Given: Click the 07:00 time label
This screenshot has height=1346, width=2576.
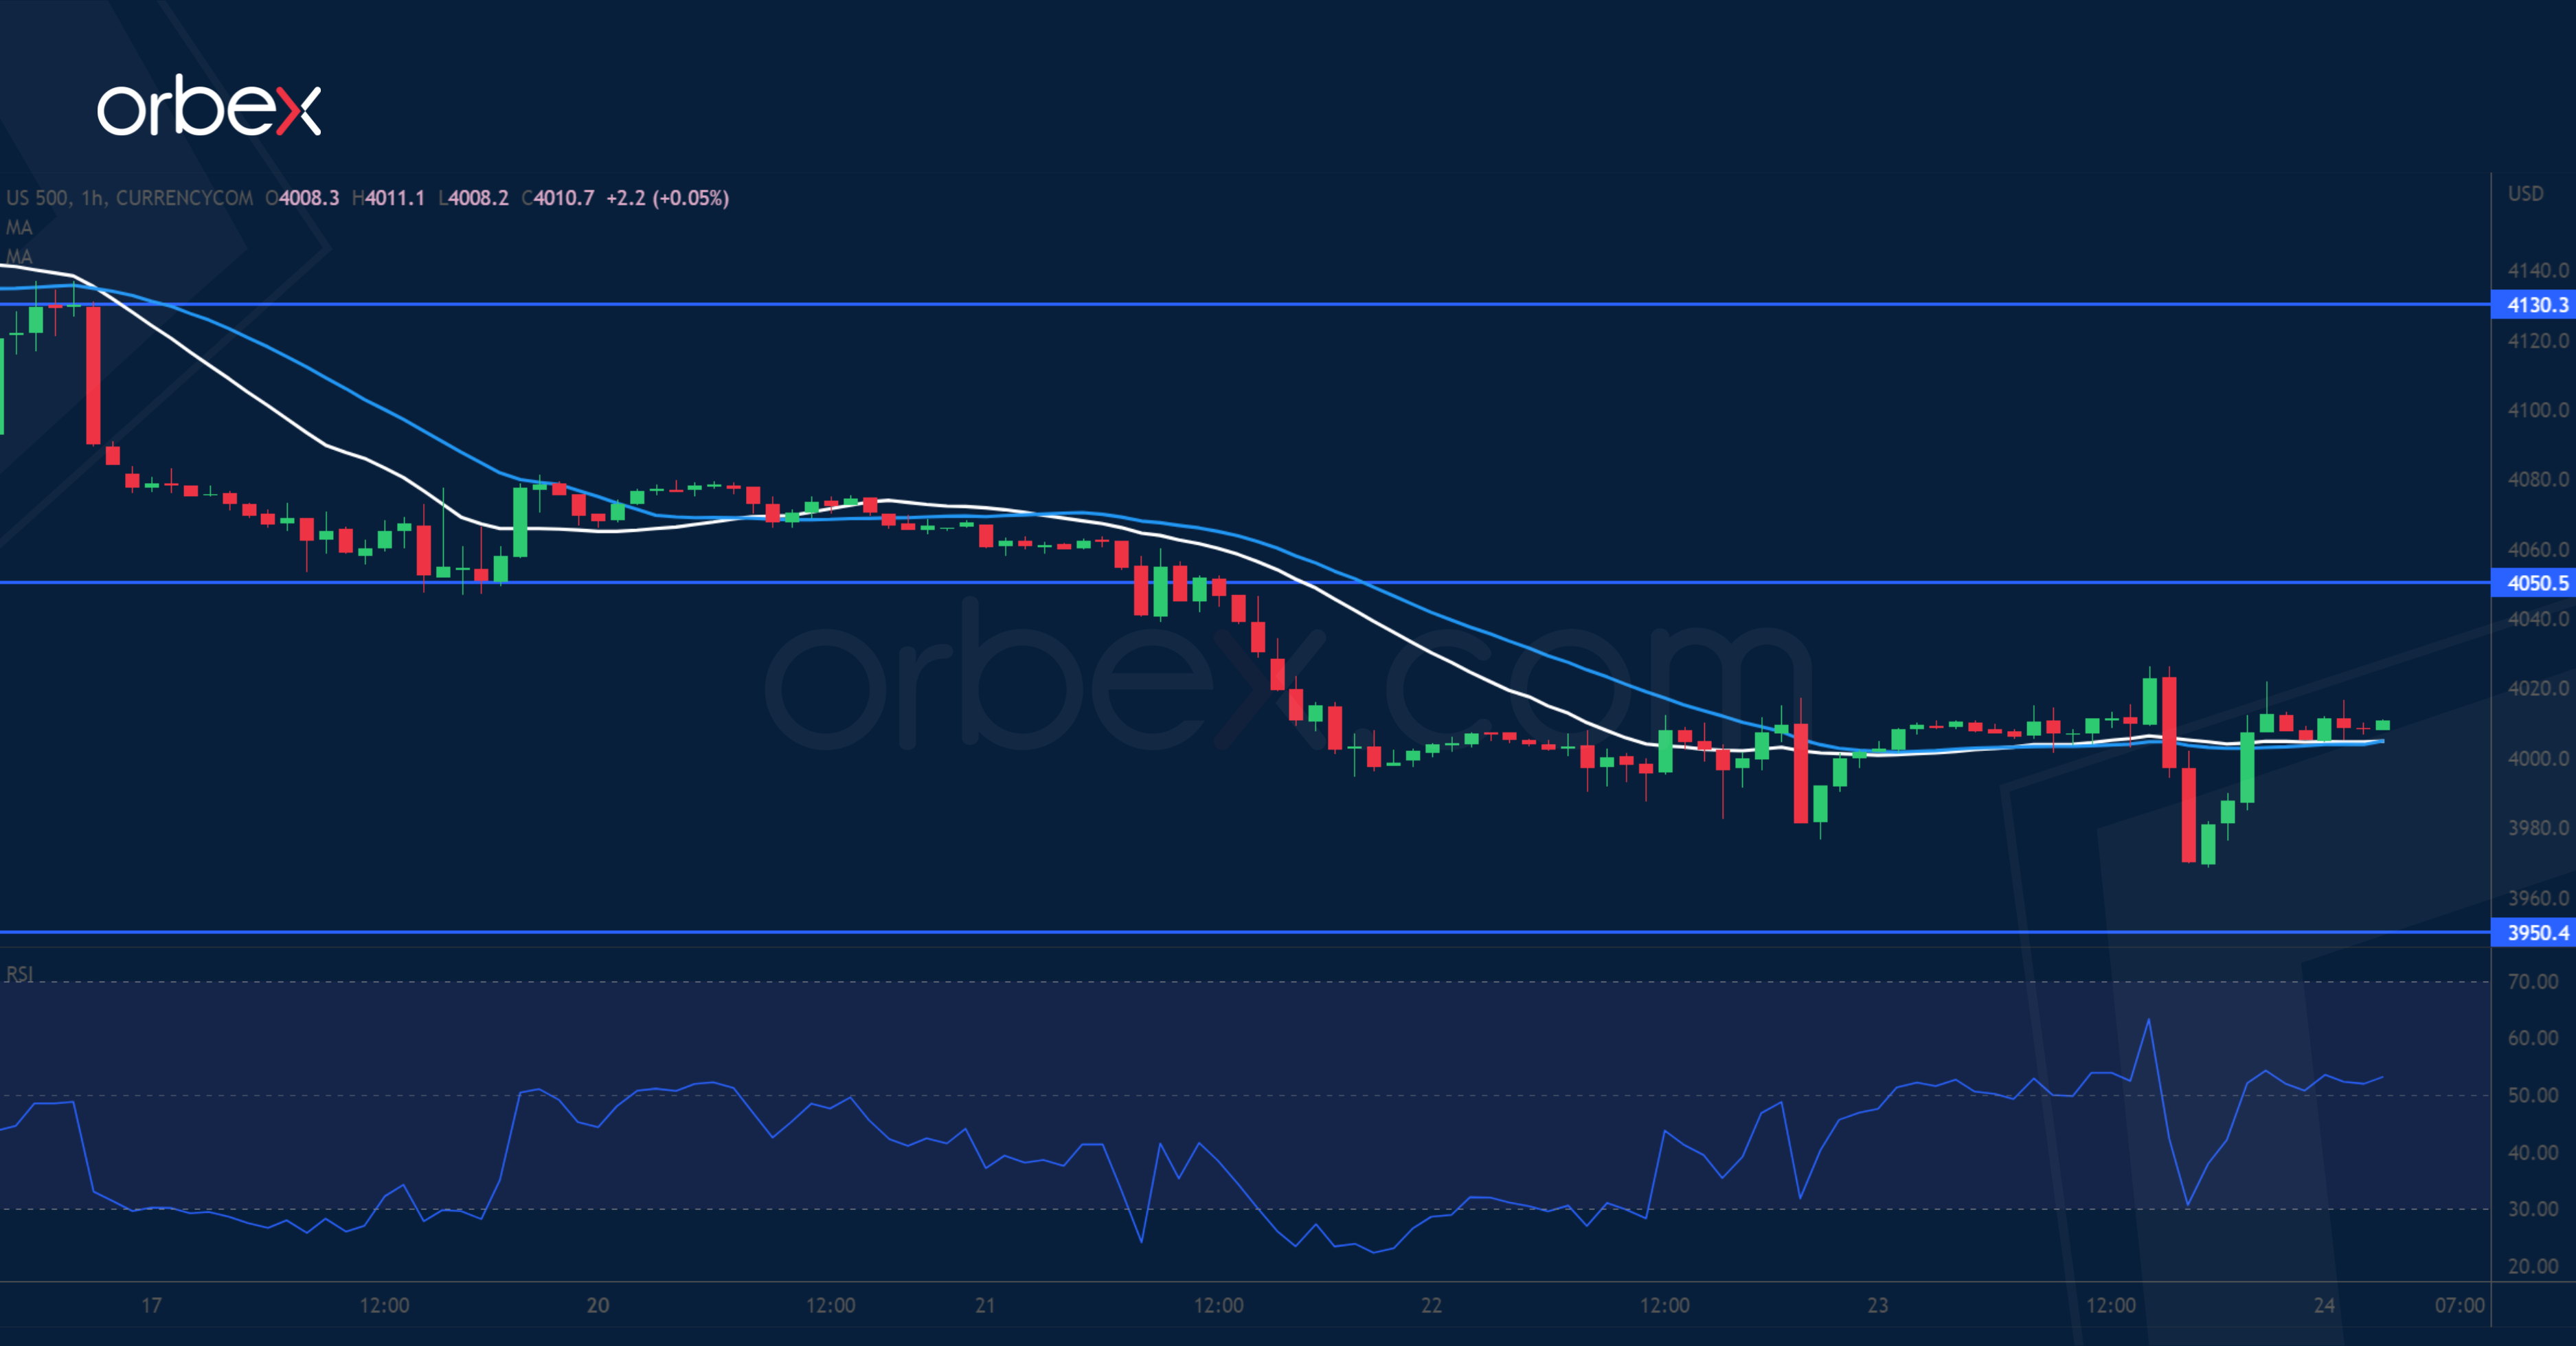Looking at the screenshot, I should tap(2459, 1305).
